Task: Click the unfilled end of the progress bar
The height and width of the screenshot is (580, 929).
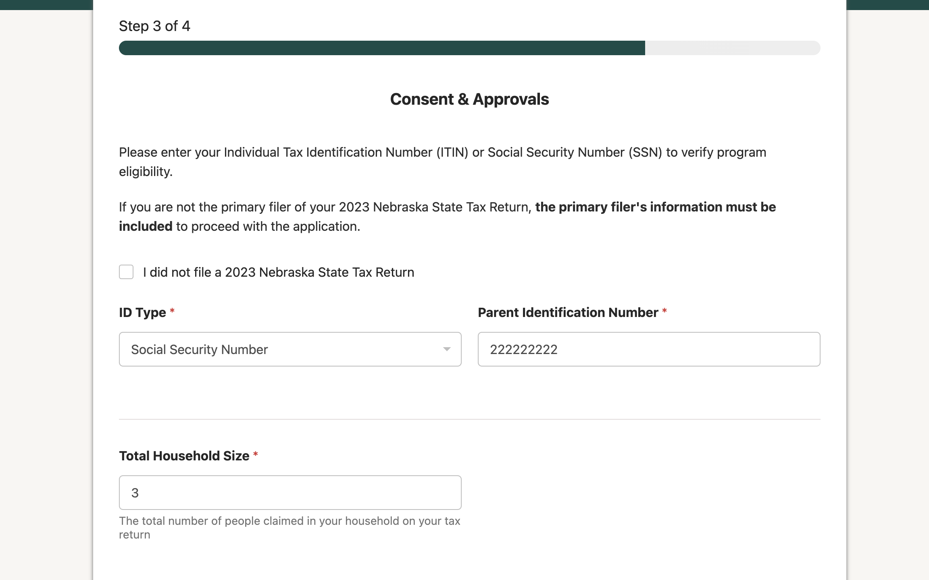Action: (x=732, y=48)
